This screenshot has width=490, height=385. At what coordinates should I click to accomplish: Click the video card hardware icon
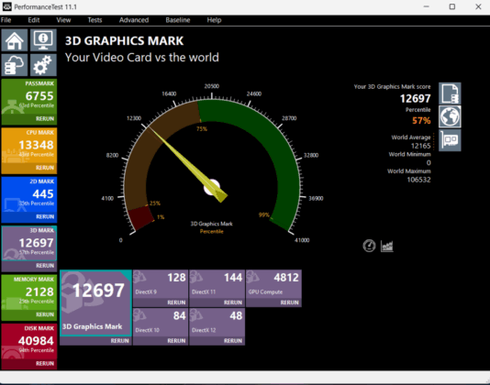(x=450, y=140)
